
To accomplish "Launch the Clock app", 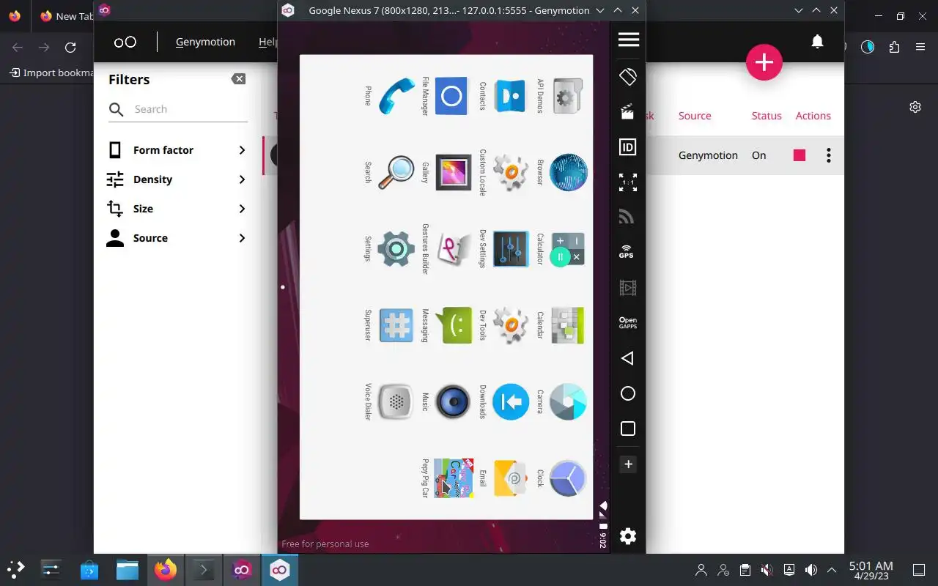I will [x=568, y=478].
